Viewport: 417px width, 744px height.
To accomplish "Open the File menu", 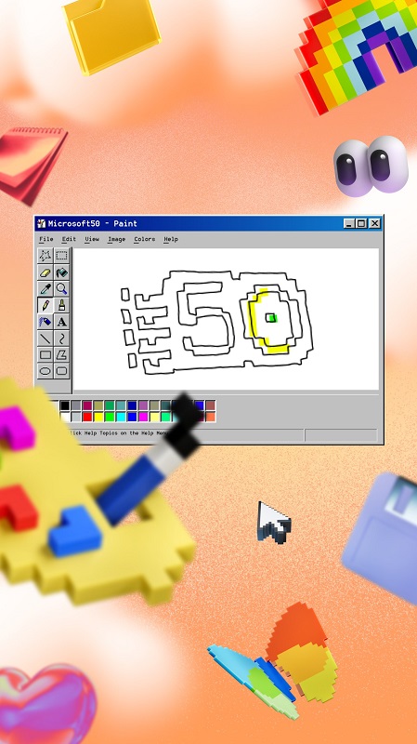I will [46, 239].
